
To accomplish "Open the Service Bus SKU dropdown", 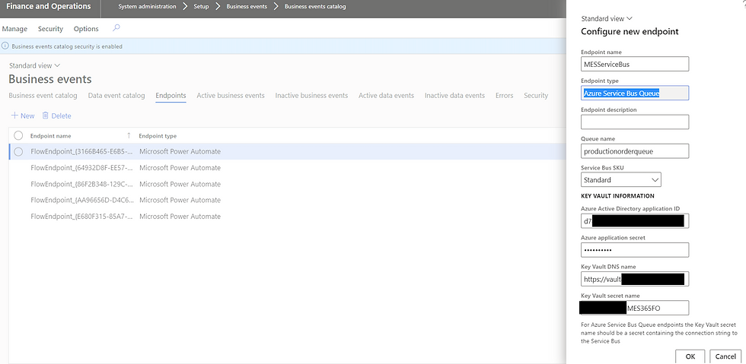I will point(621,180).
